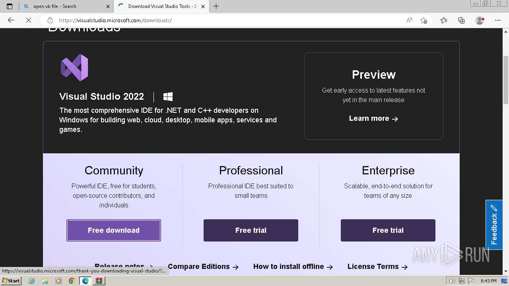Open WinRAR from the taskbar
This screenshot has width=509, height=286.
pos(99,281)
